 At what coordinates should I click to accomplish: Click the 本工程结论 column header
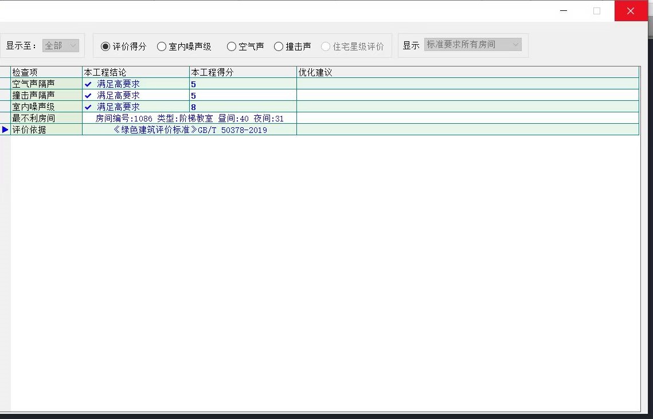click(x=135, y=72)
